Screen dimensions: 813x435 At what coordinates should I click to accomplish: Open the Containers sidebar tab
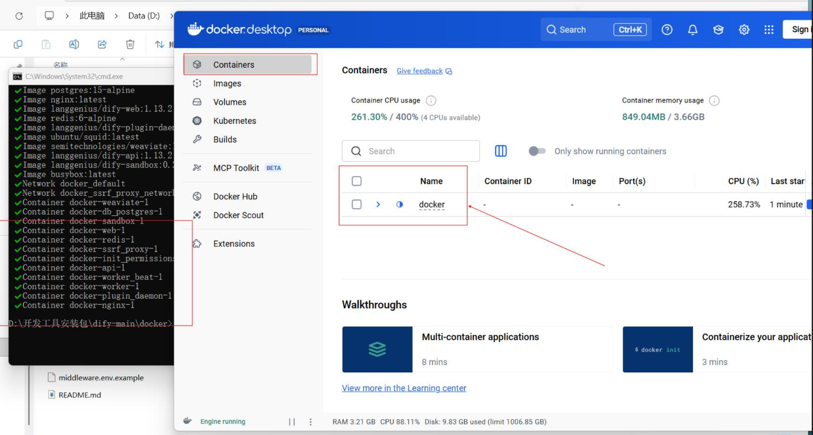[x=249, y=65]
